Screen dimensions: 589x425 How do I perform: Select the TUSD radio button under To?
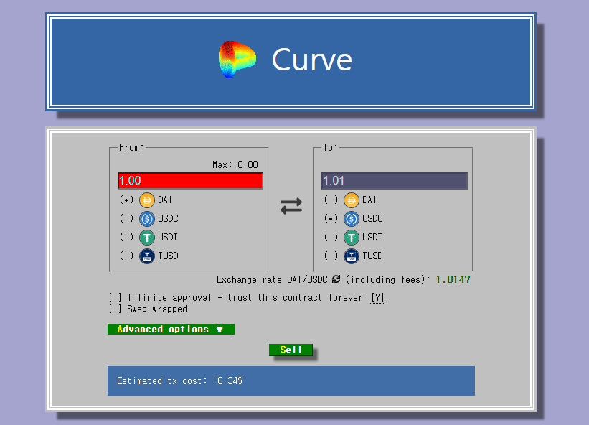(331, 256)
